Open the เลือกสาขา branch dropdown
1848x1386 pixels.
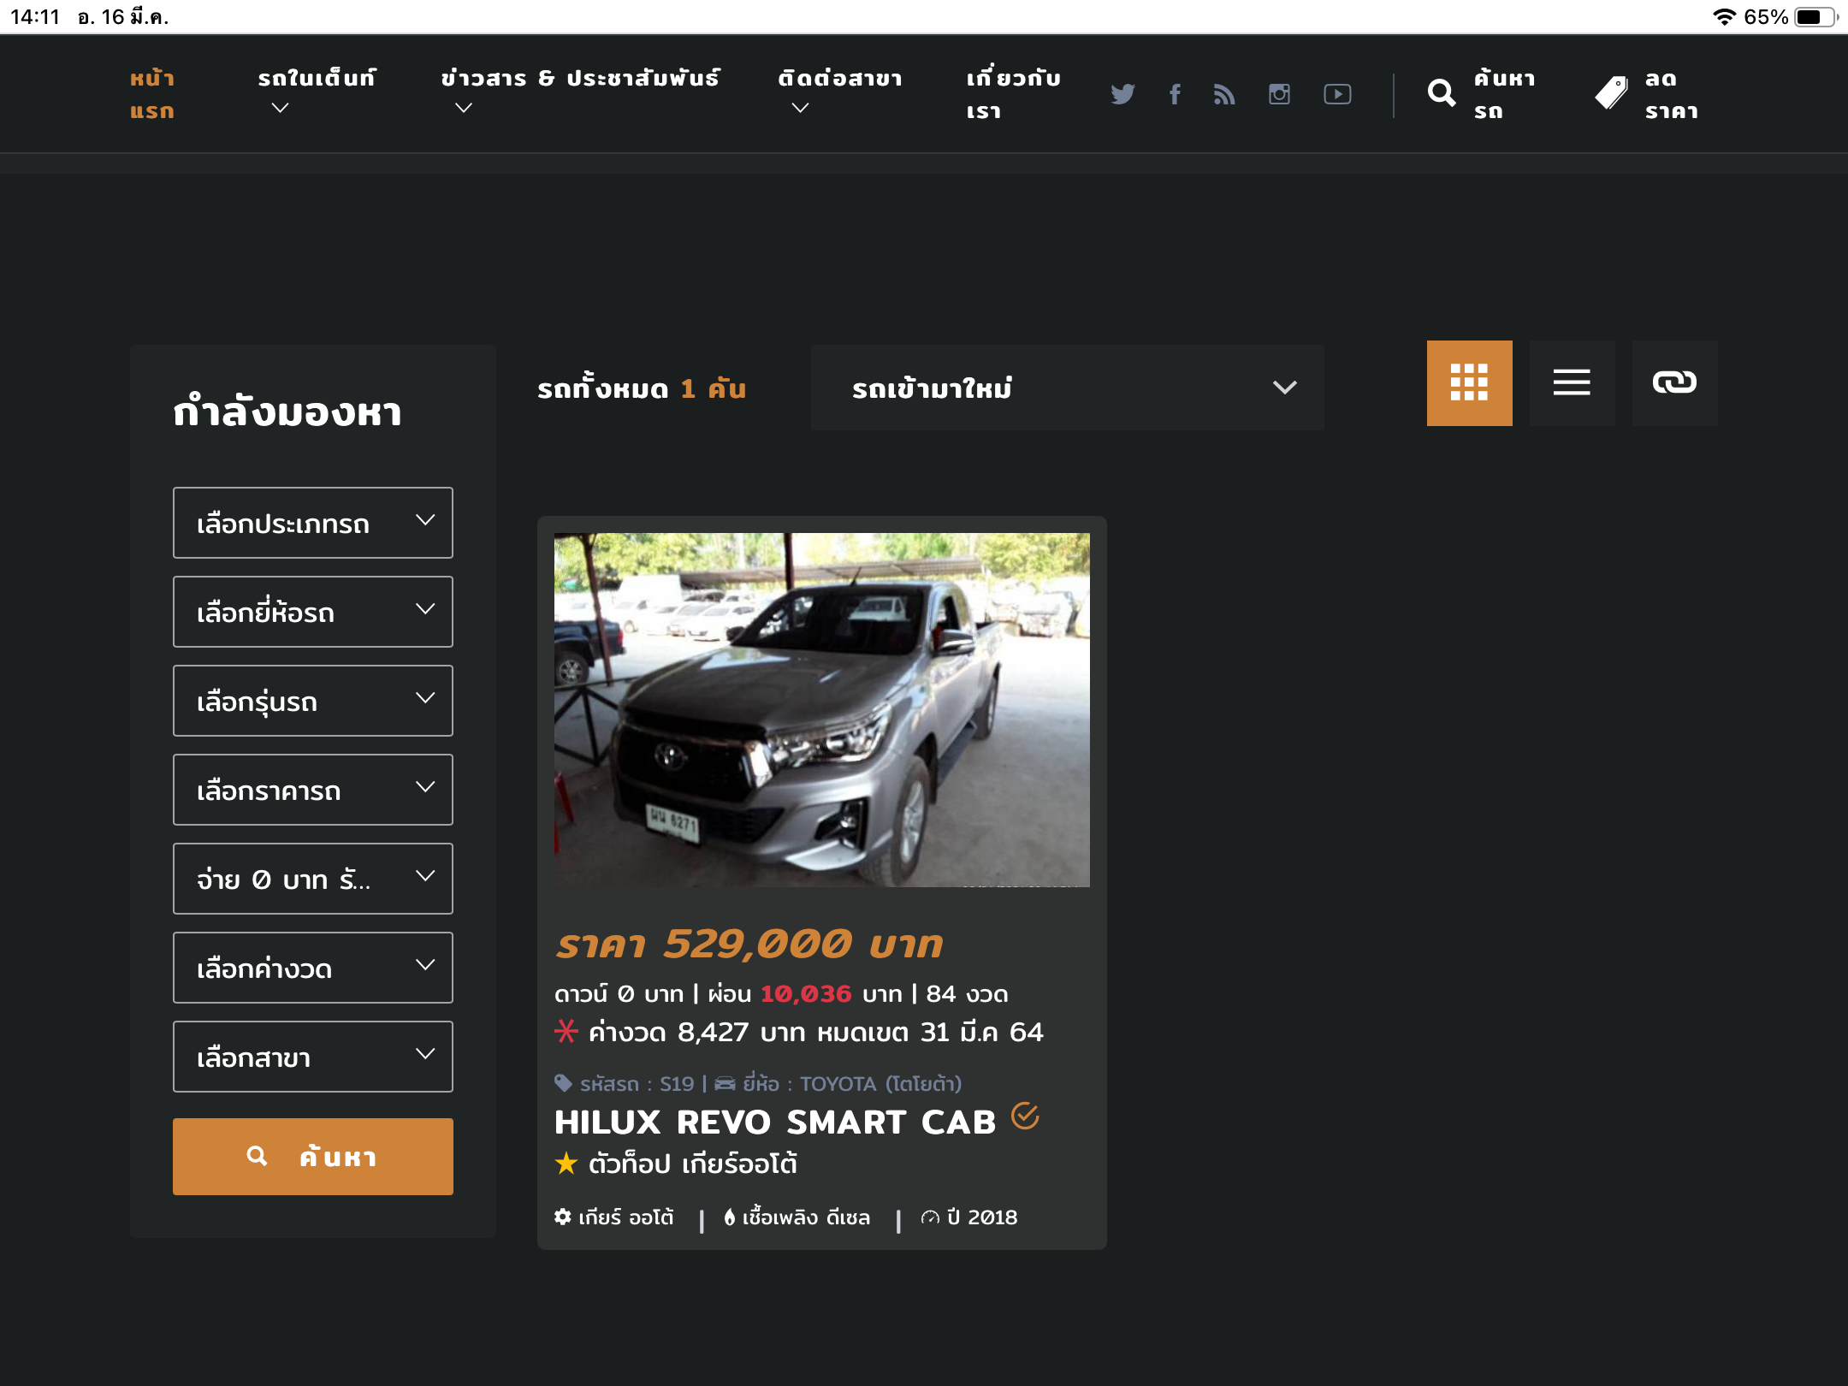(313, 1057)
